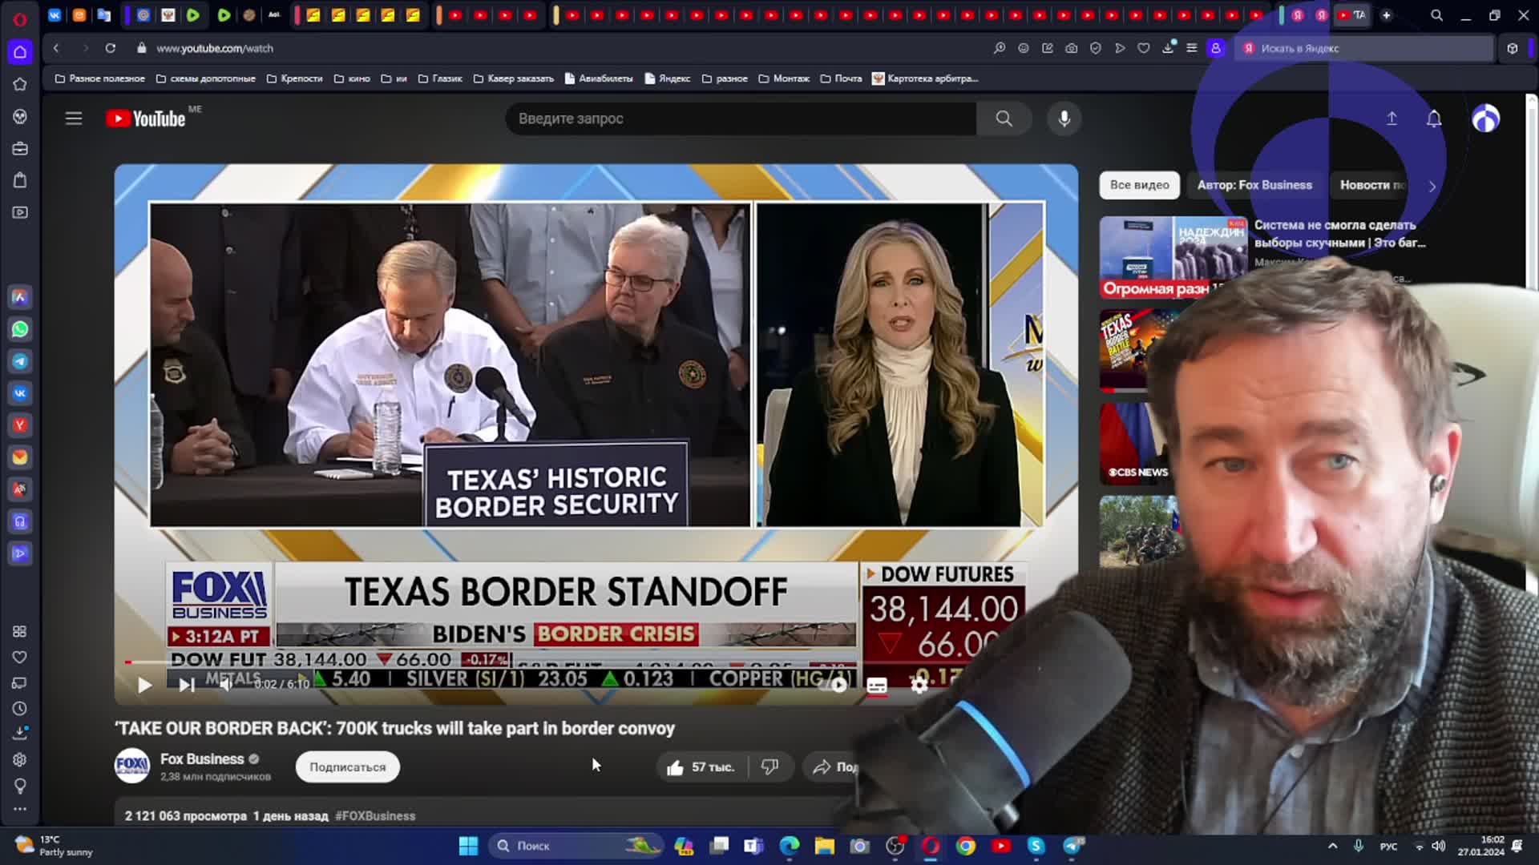Viewport: 1539px width, 865px height.
Task: Expand the sidebar three-dot more menu
Action: coord(20,809)
